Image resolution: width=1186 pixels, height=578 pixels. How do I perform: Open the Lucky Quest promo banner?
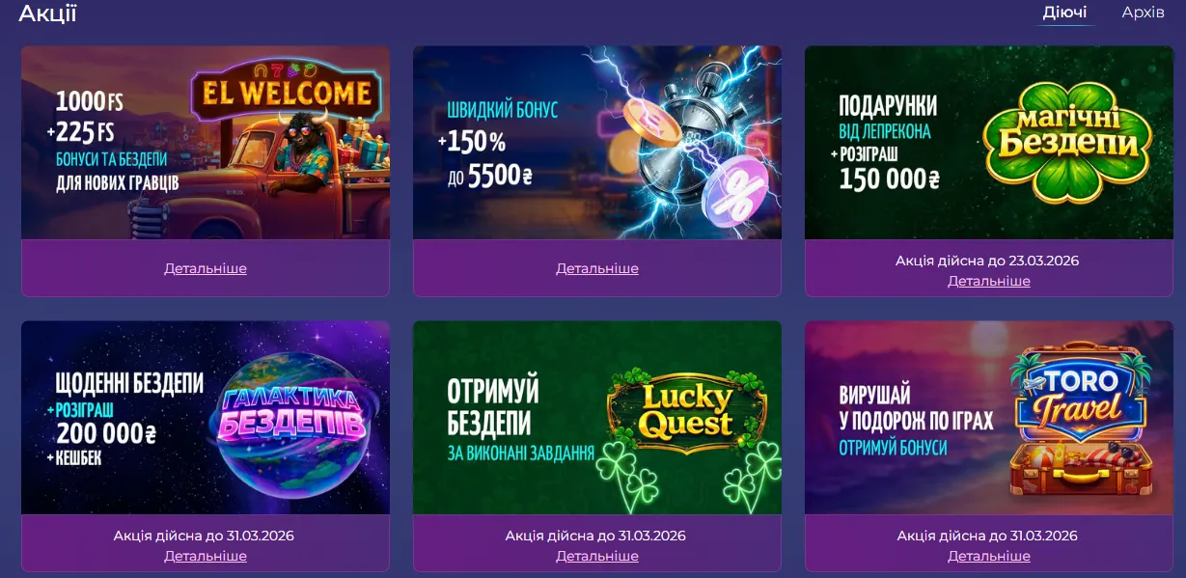click(597, 417)
